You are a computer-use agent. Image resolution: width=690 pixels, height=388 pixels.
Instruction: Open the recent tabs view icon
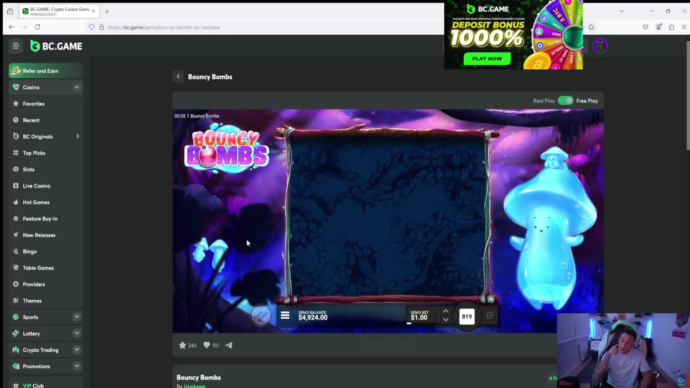click(10, 11)
